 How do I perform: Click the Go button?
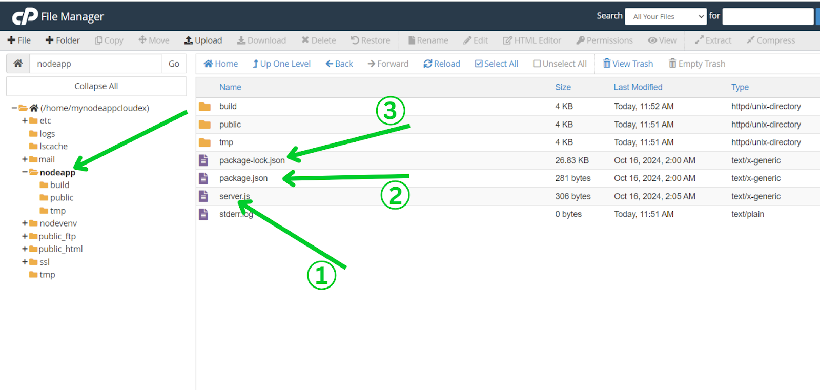(174, 64)
